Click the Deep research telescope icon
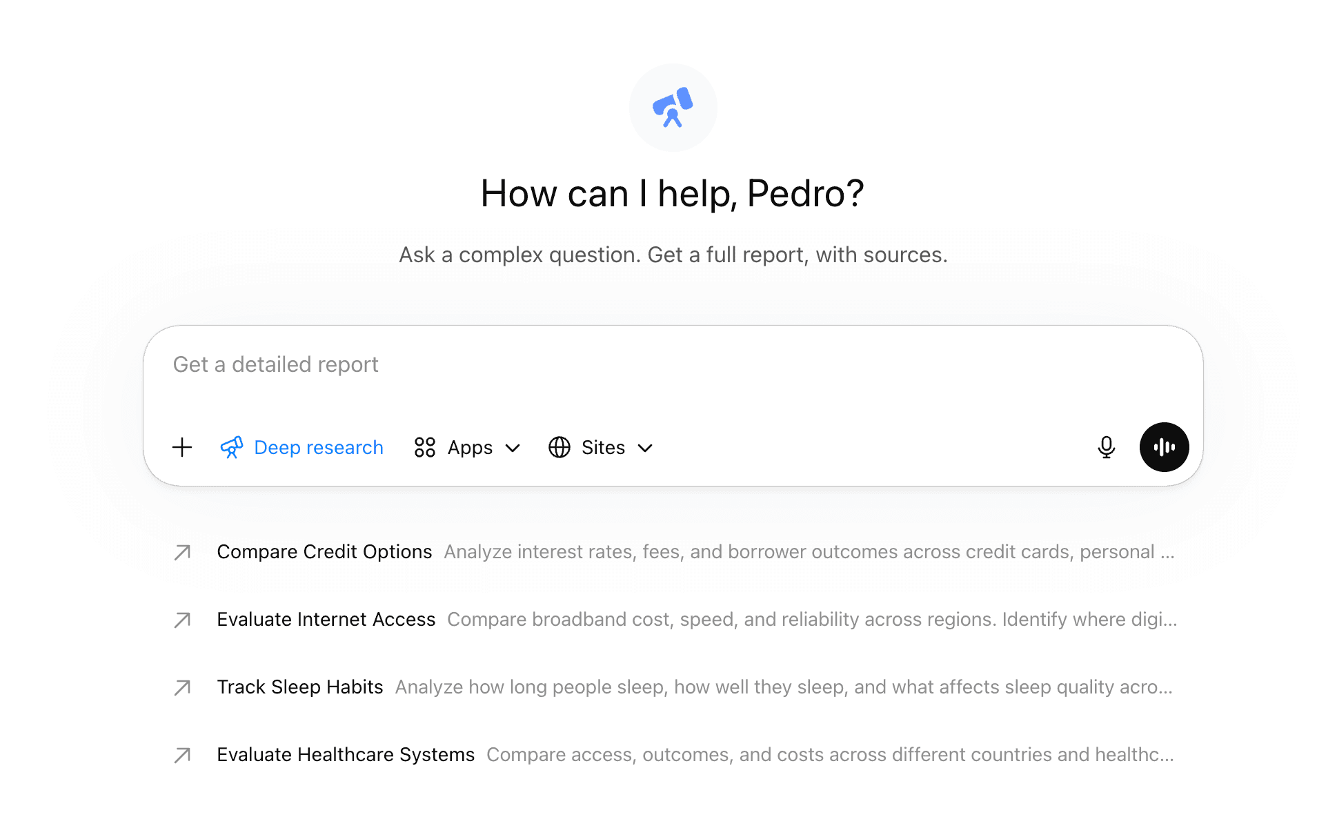The height and width of the screenshot is (817, 1337). coord(232,447)
